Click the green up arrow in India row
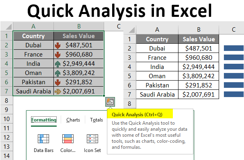244x160 pixels. click(57, 64)
